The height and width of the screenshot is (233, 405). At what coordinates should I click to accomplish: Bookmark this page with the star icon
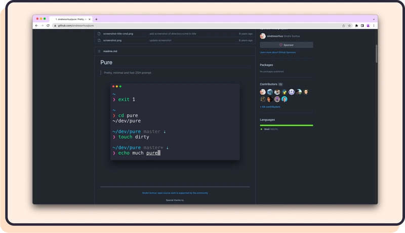coord(349,25)
